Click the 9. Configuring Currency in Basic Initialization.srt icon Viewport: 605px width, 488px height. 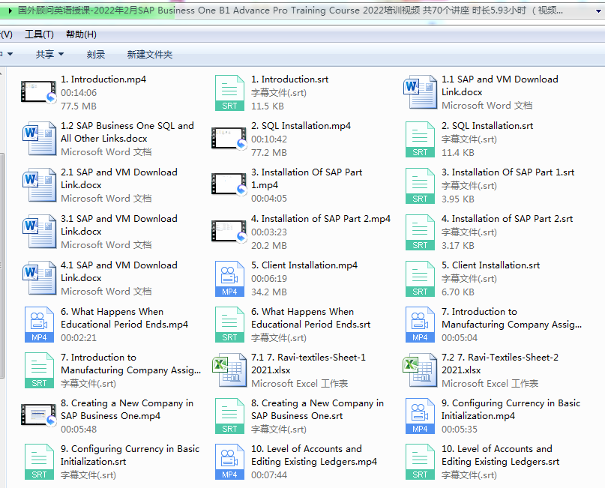pyautogui.click(x=39, y=462)
